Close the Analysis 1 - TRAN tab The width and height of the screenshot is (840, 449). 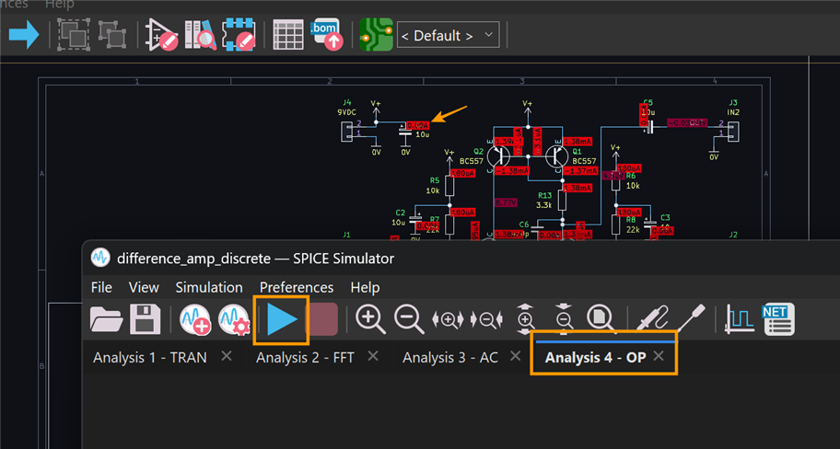pyautogui.click(x=227, y=356)
